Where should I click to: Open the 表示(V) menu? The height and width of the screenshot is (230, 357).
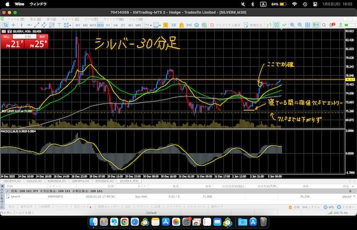[x=36, y=20]
